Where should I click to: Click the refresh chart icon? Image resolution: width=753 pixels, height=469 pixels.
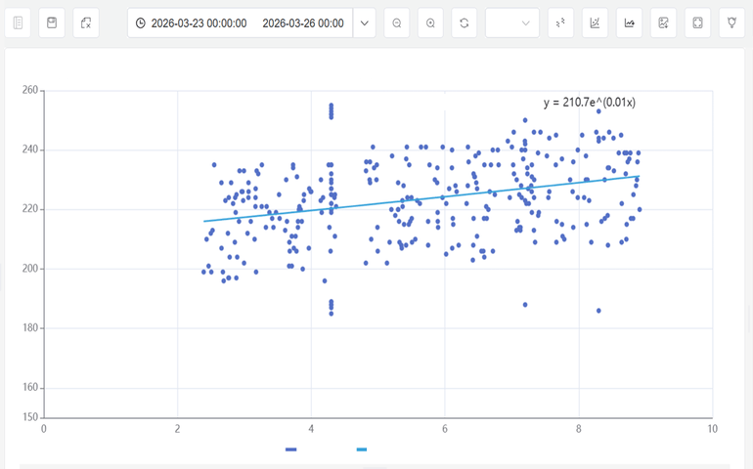[465, 22]
